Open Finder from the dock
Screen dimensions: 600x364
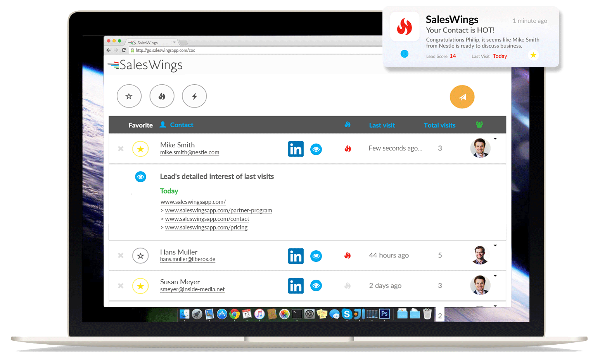(185, 314)
